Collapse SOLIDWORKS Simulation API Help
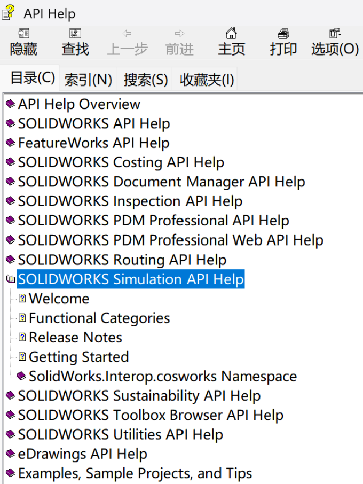This screenshot has width=363, height=484. pos(130,279)
